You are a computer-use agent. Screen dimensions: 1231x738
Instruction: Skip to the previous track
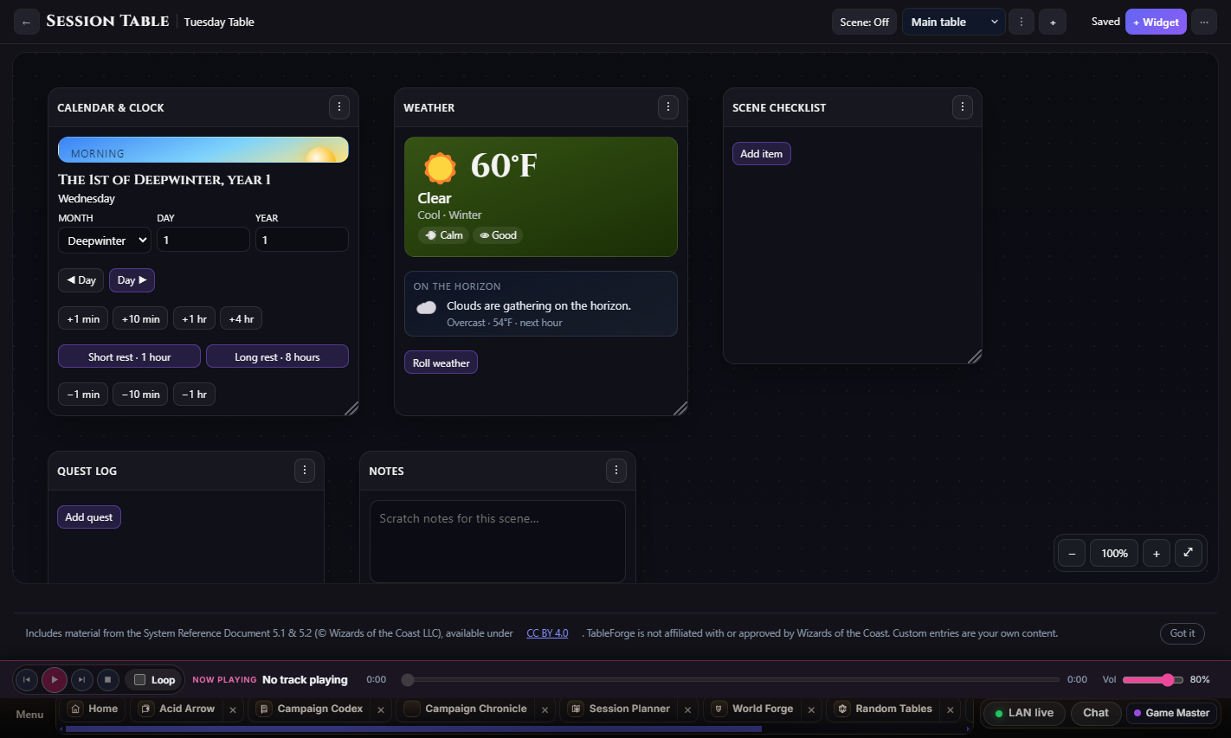tap(27, 680)
